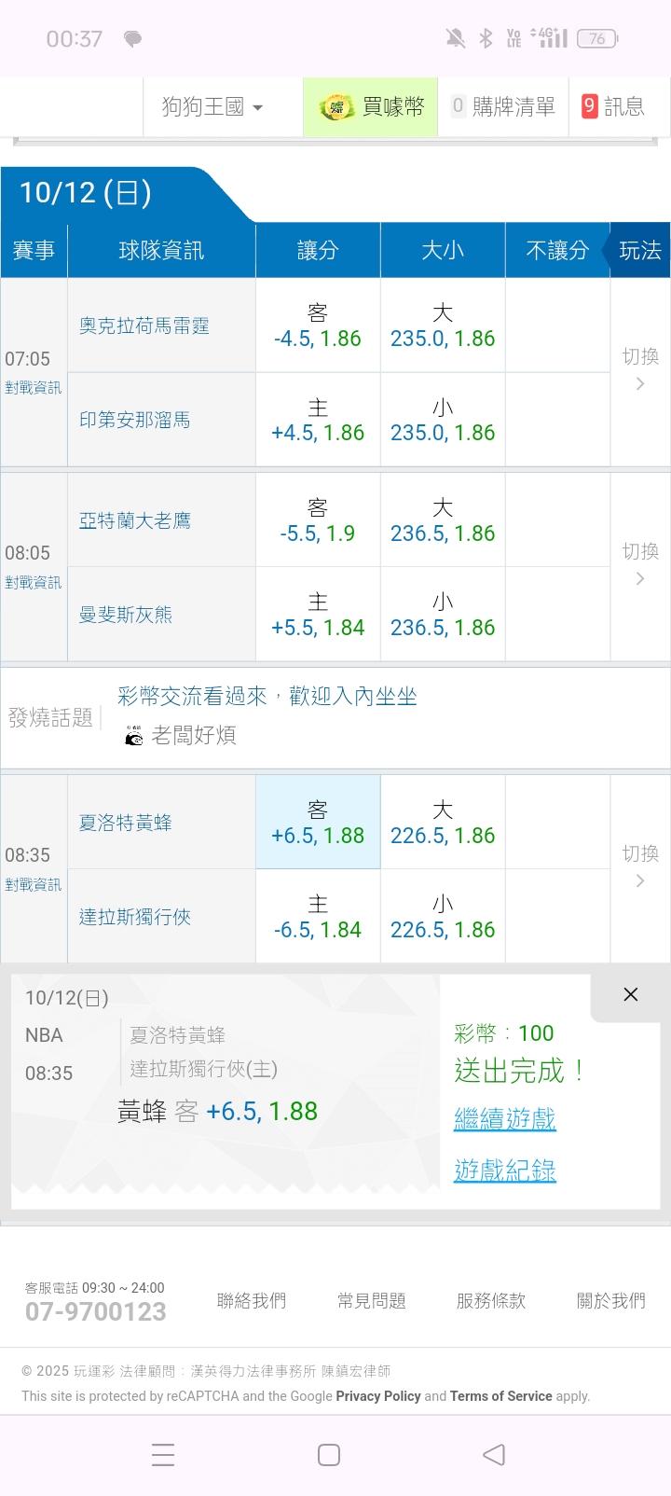Select the 不讓分 column header
671x1496 pixels.
click(x=557, y=250)
